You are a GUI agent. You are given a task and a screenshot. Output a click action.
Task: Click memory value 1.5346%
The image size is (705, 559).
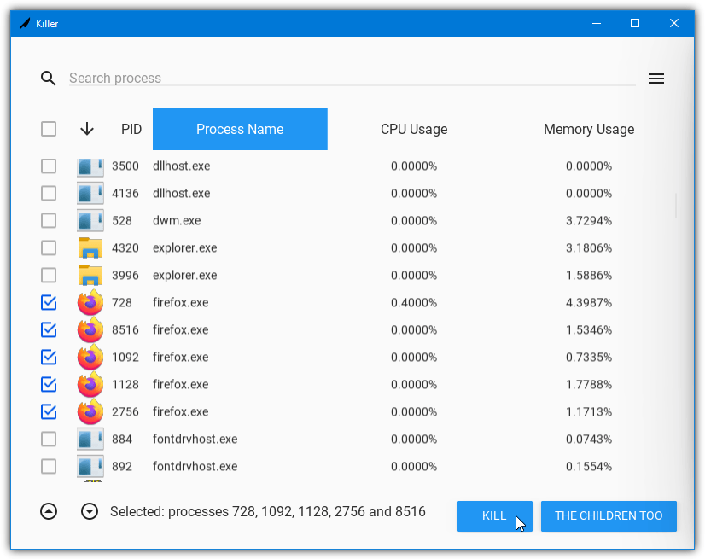click(589, 330)
